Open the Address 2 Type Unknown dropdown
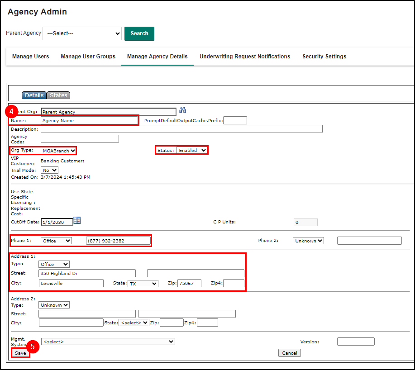The image size is (415, 370). [54, 305]
